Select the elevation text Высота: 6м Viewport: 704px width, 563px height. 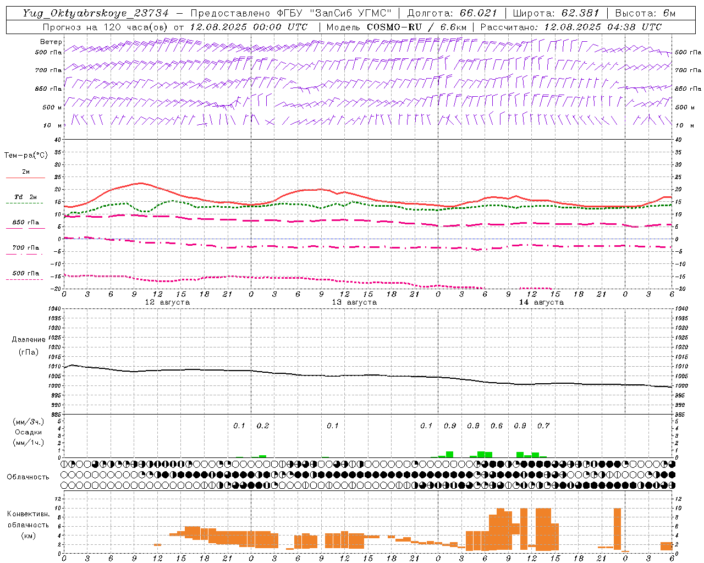point(645,14)
